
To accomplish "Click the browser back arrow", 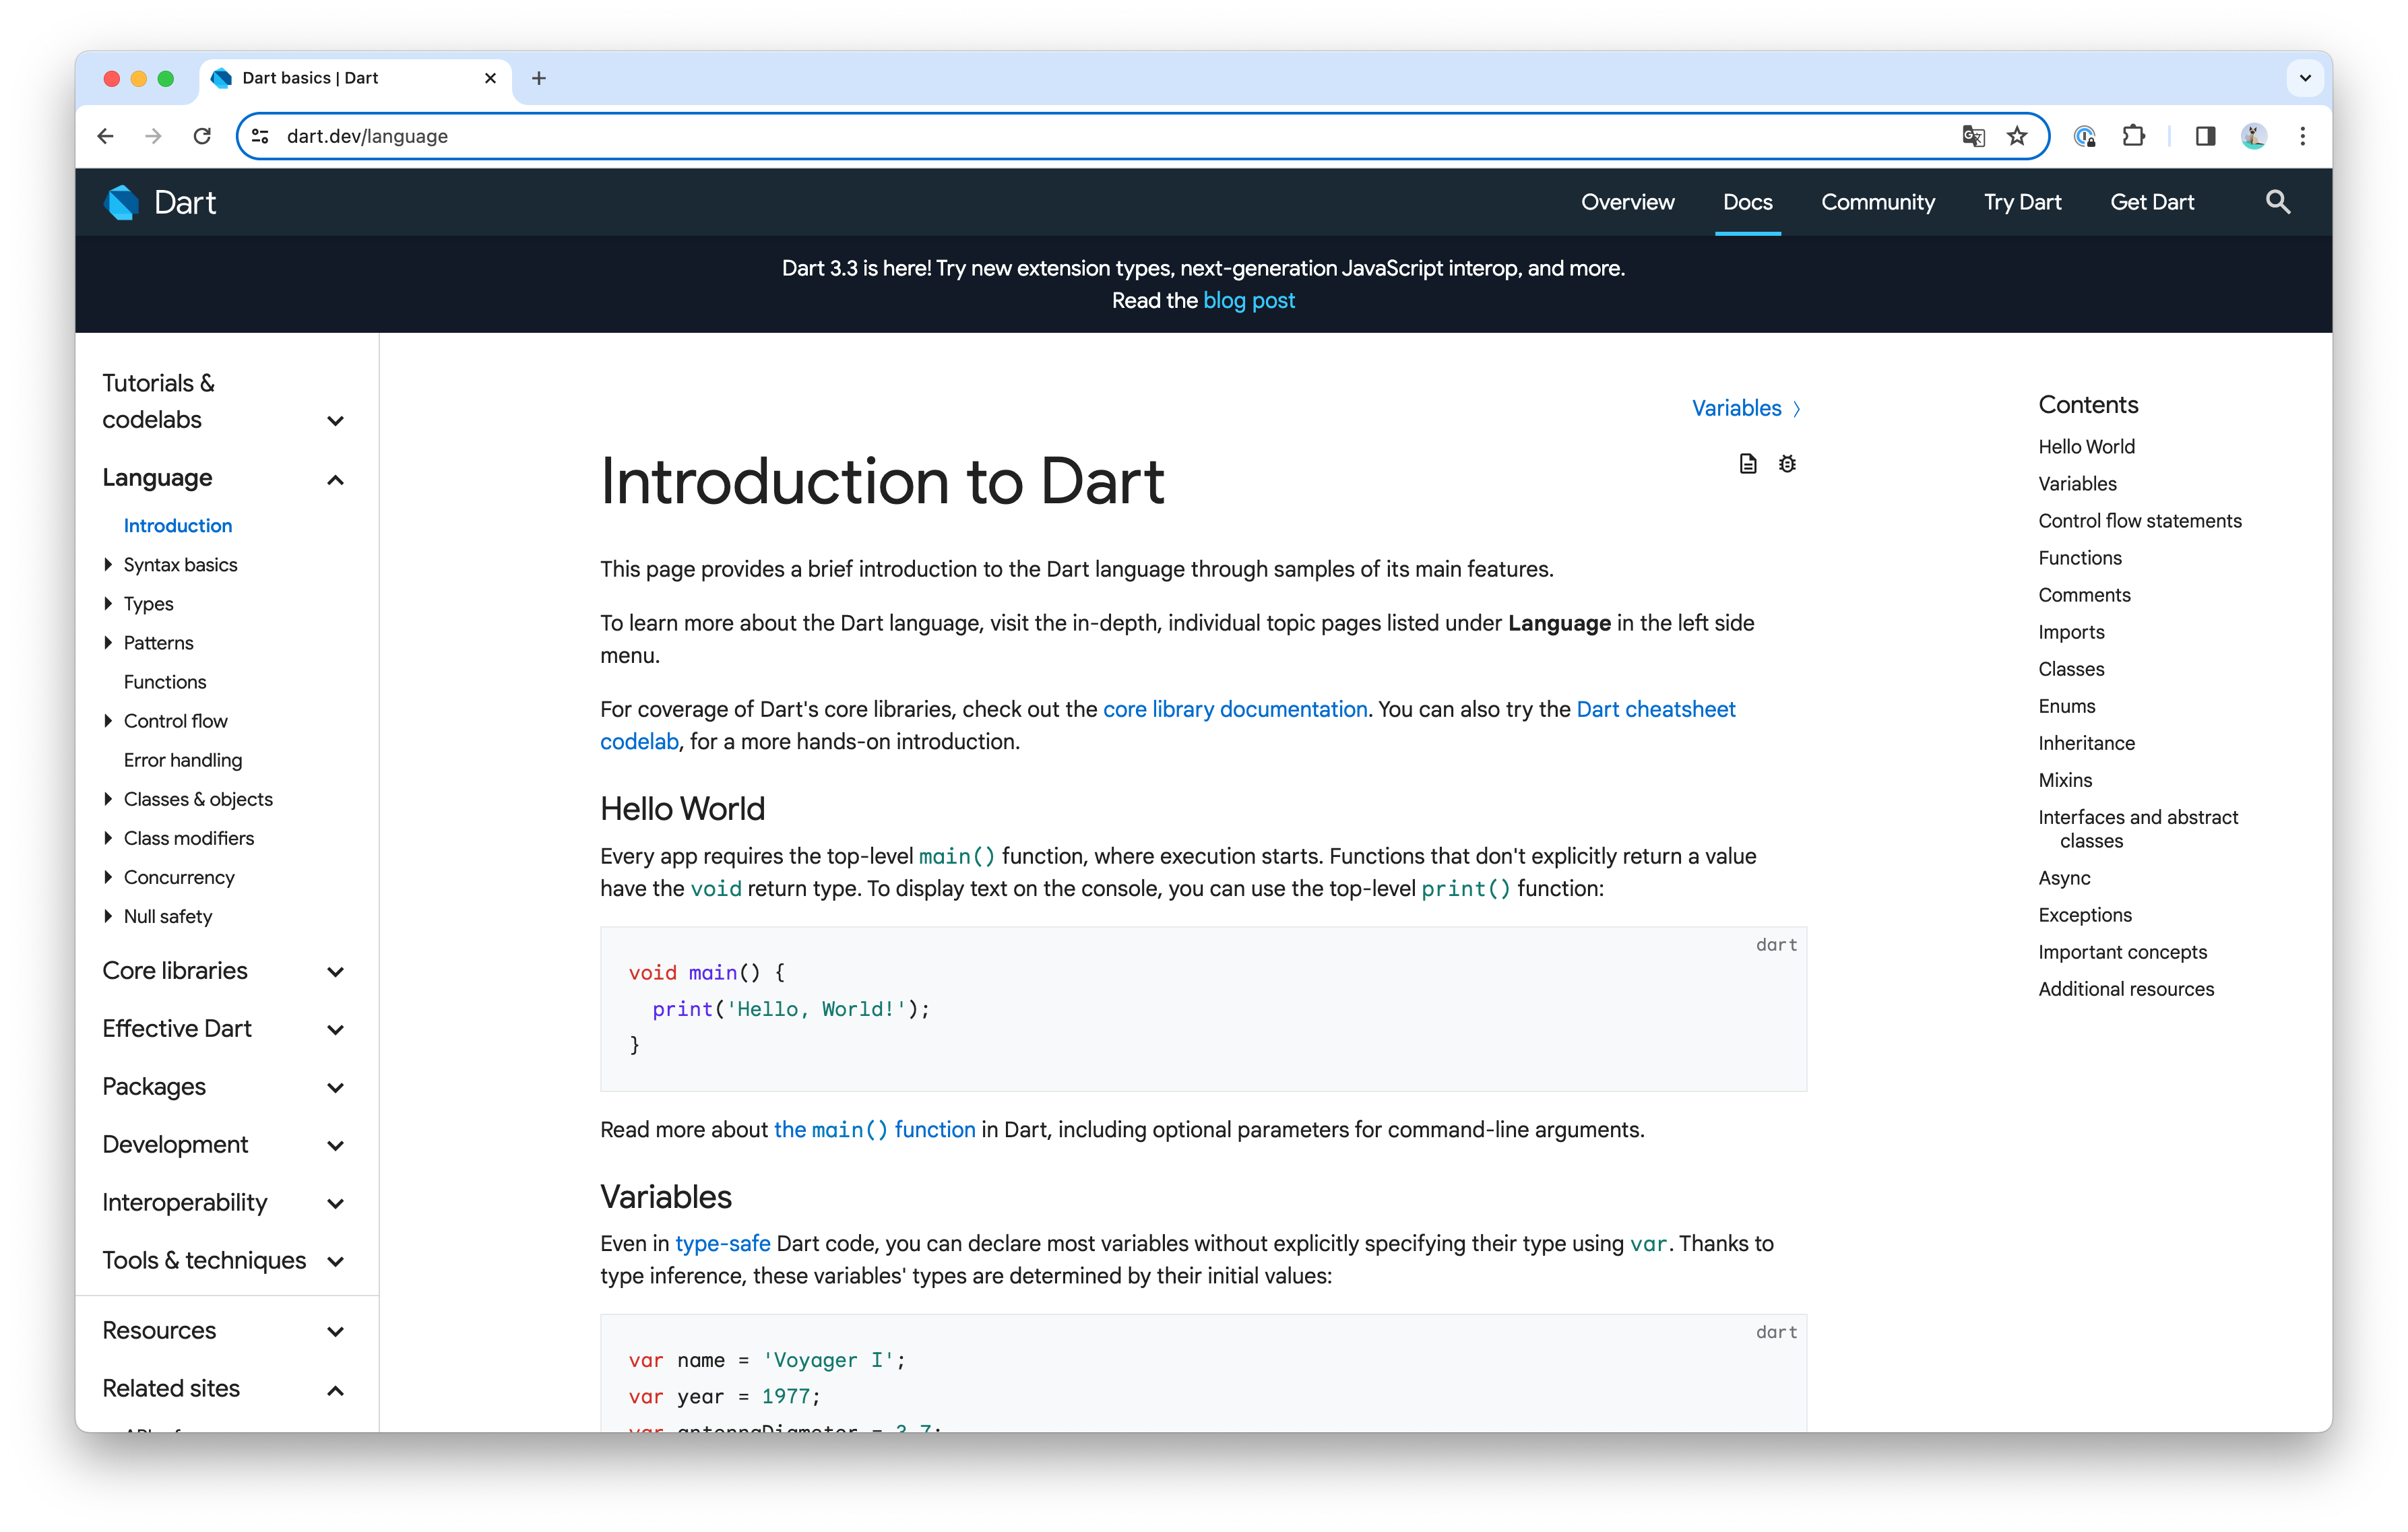I will click(x=106, y=136).
